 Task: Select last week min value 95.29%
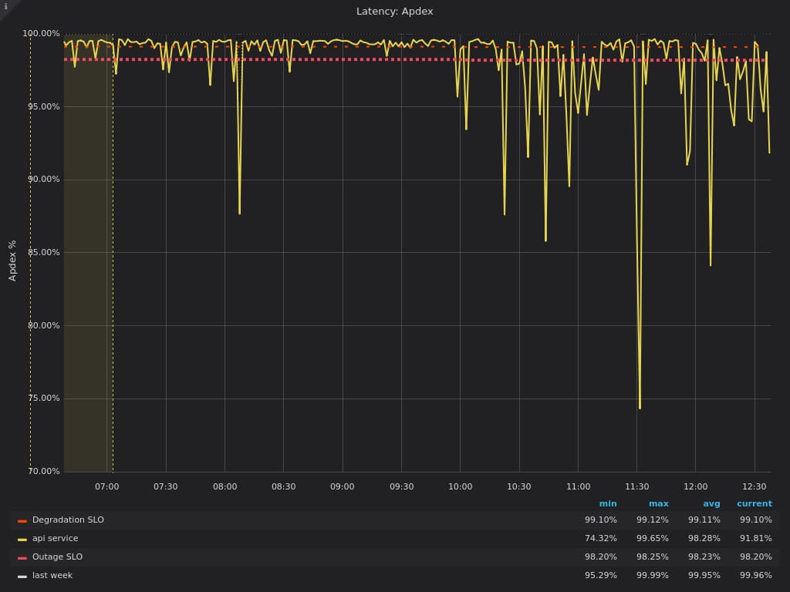tap(600, 575)
